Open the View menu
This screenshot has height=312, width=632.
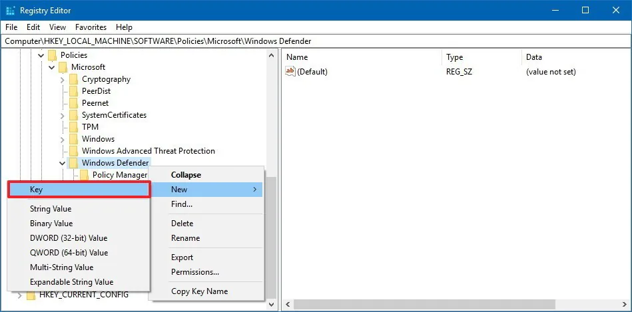click(x=58, y=27)
